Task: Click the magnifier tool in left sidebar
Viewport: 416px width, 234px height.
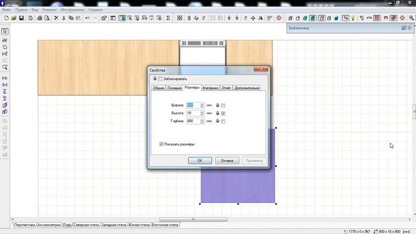Action: click(x=5, y=67)
